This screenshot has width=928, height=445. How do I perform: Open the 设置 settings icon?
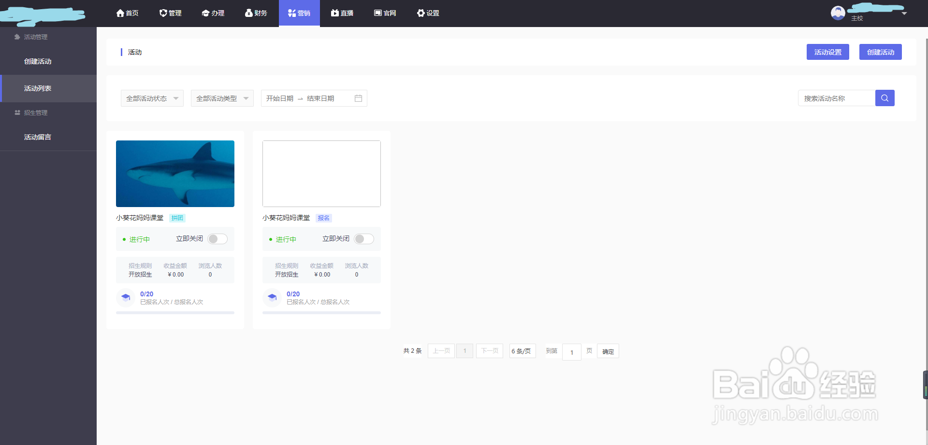tap(420, 13)
